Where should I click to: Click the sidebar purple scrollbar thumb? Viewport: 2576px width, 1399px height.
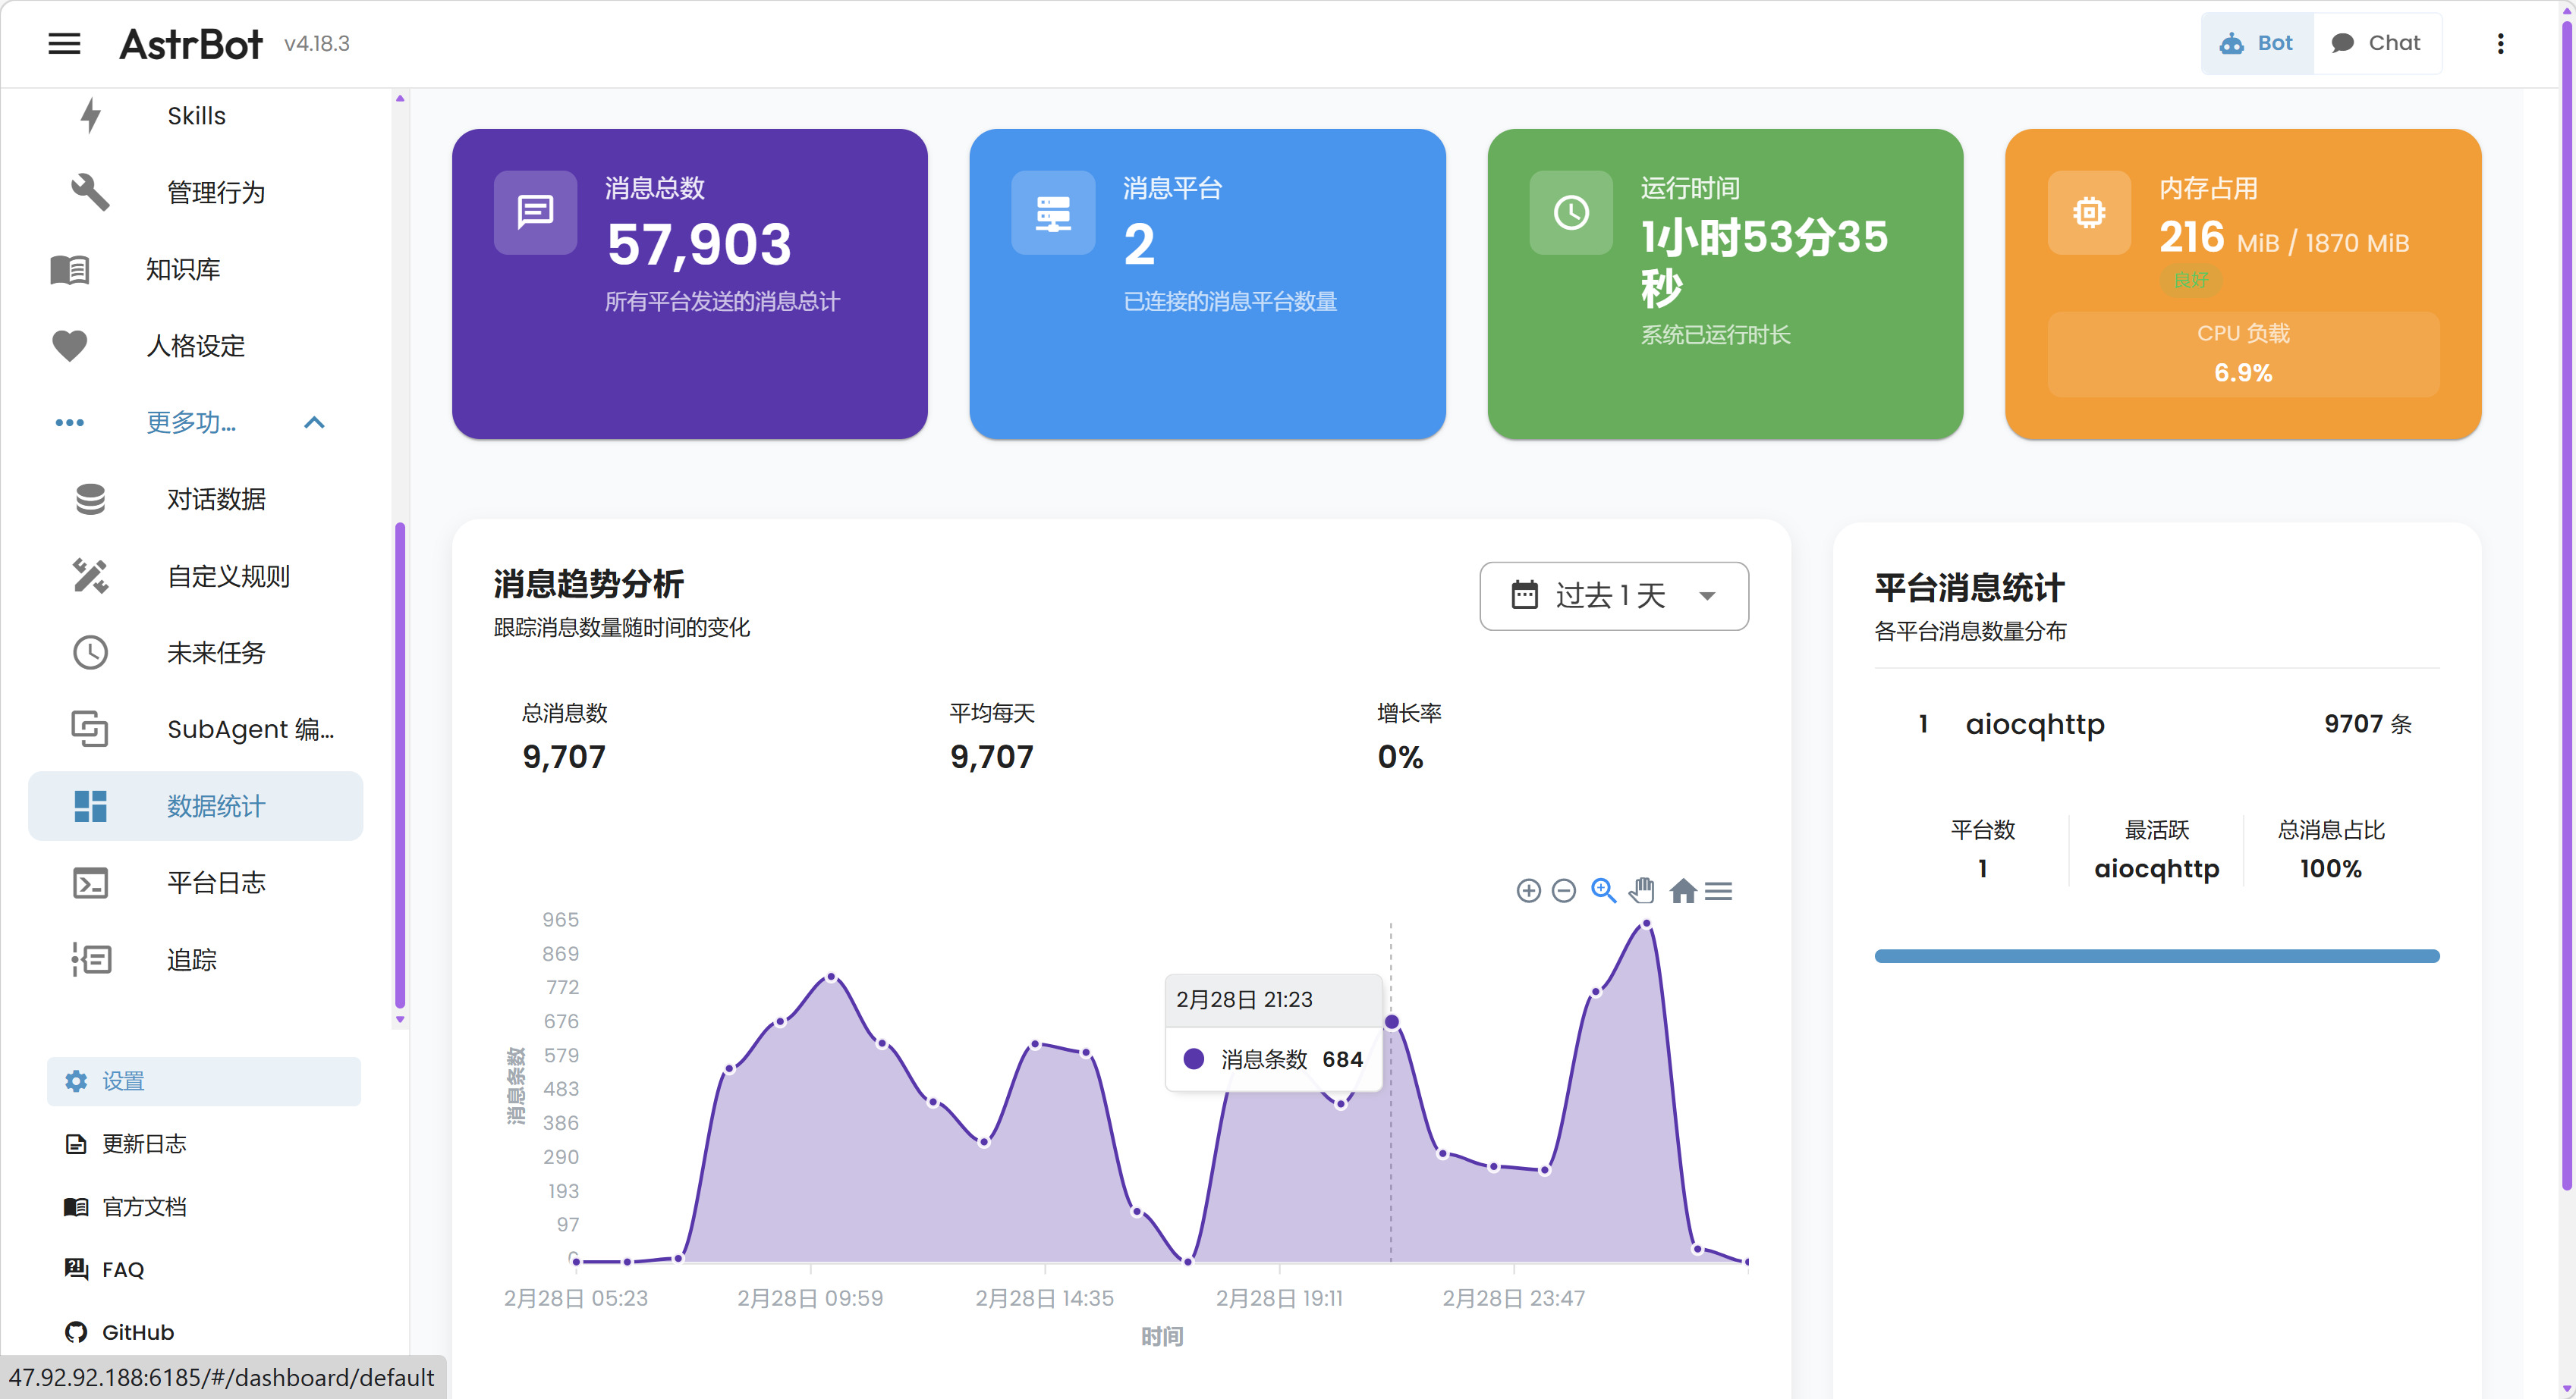pyautogui.click(x=400, y=764)
